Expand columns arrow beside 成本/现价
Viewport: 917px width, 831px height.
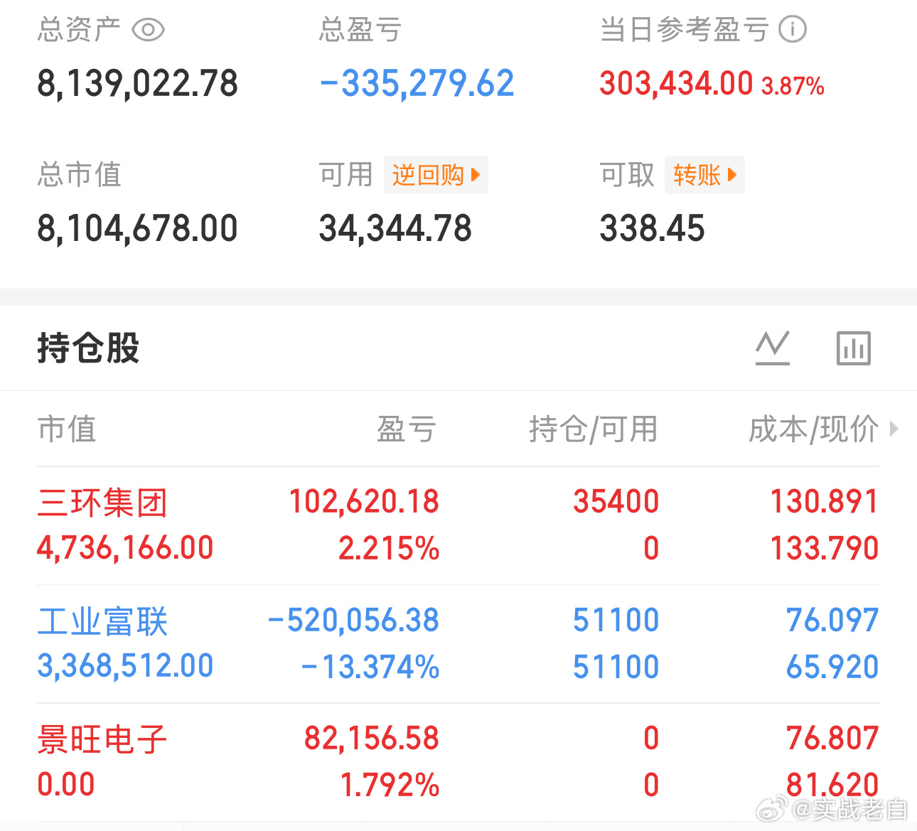tap(894, 429)
